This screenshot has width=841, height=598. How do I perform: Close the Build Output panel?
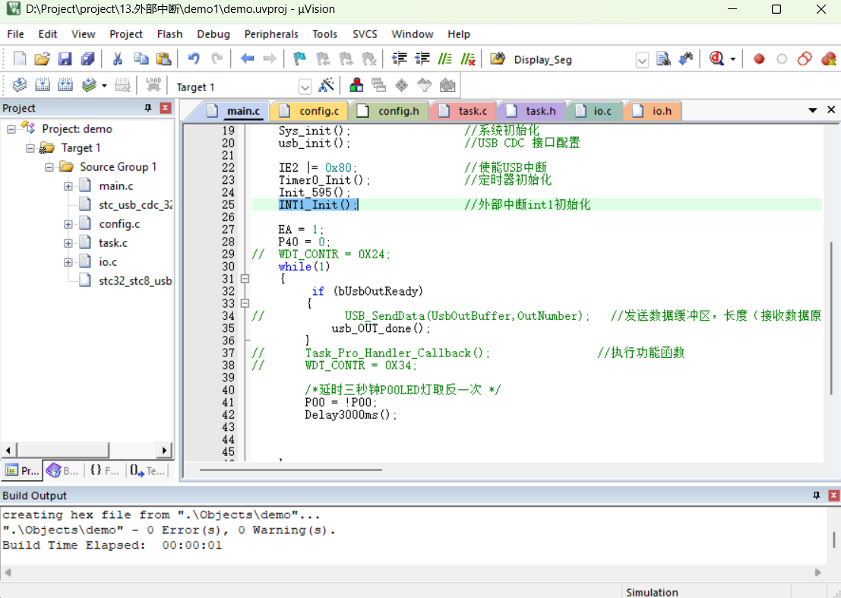(x=833, y=495)
